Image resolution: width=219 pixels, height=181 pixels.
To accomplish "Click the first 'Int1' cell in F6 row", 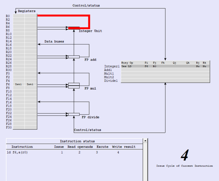I will (x=19, y=84).
